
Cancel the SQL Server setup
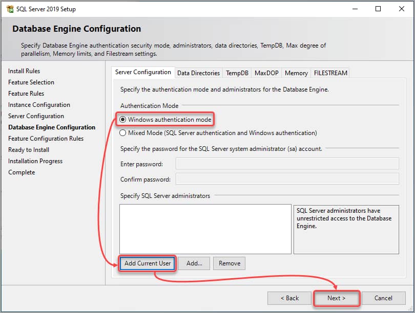(383, 298)
